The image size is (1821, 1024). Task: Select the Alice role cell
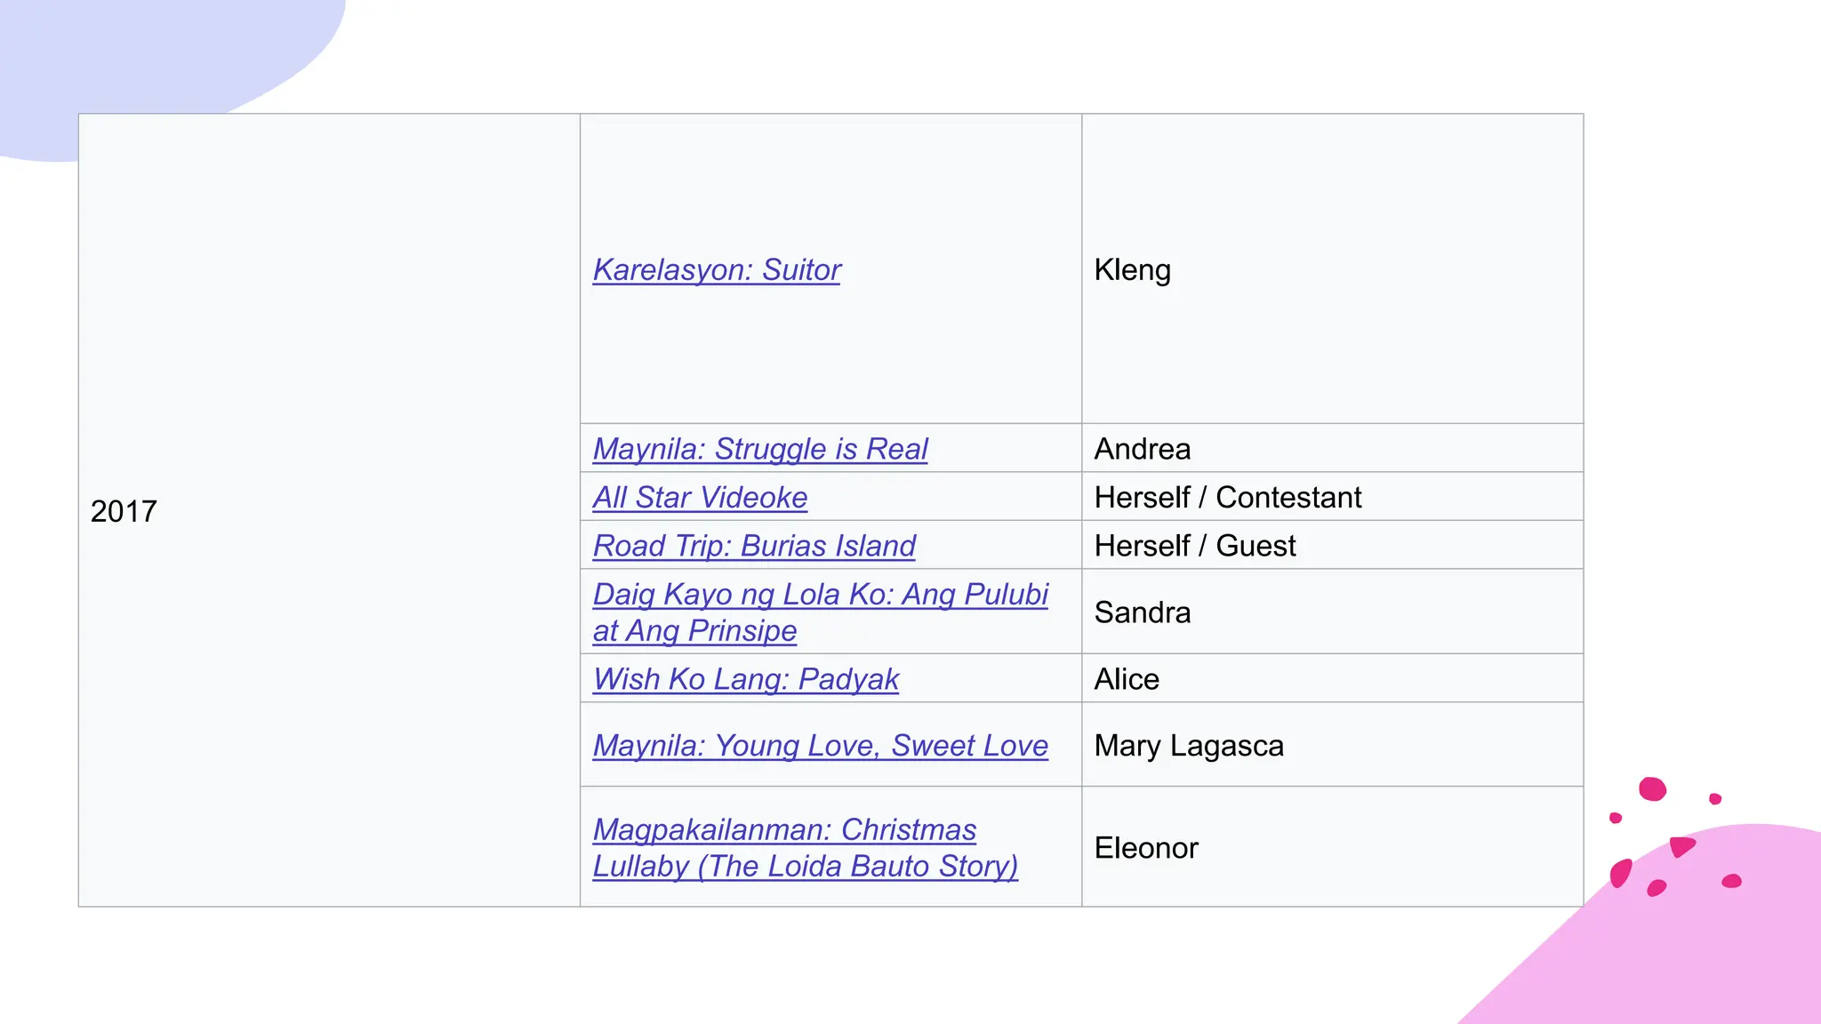click(x=1332, y=678)
